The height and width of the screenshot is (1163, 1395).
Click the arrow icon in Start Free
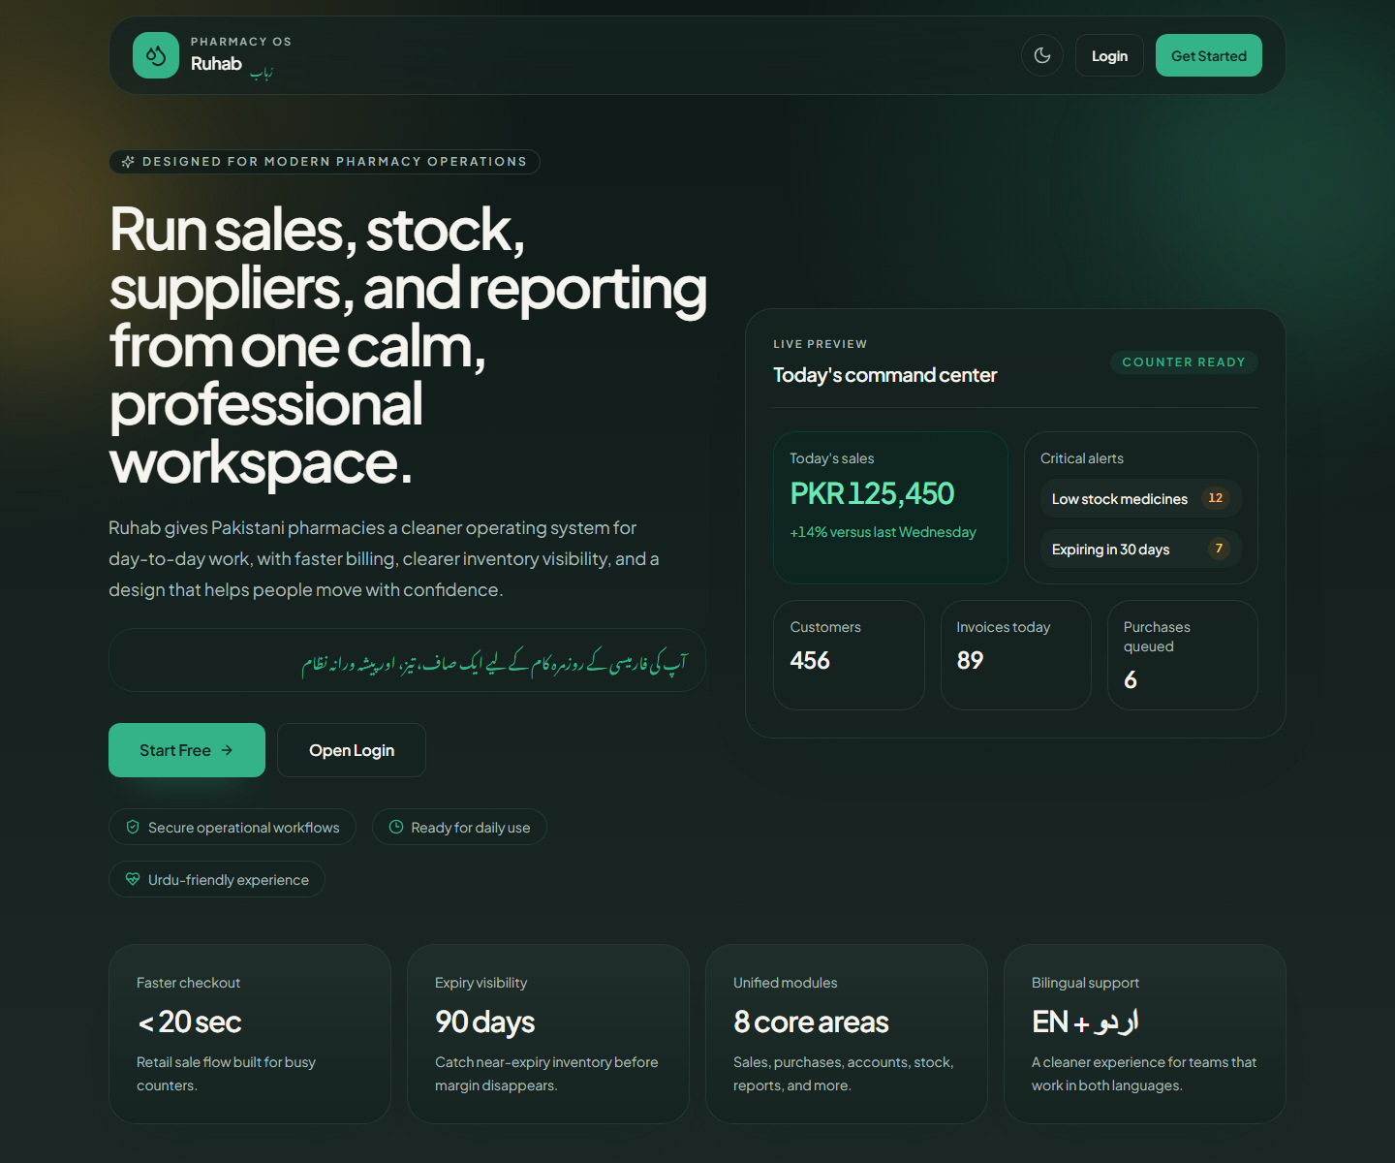227,750
